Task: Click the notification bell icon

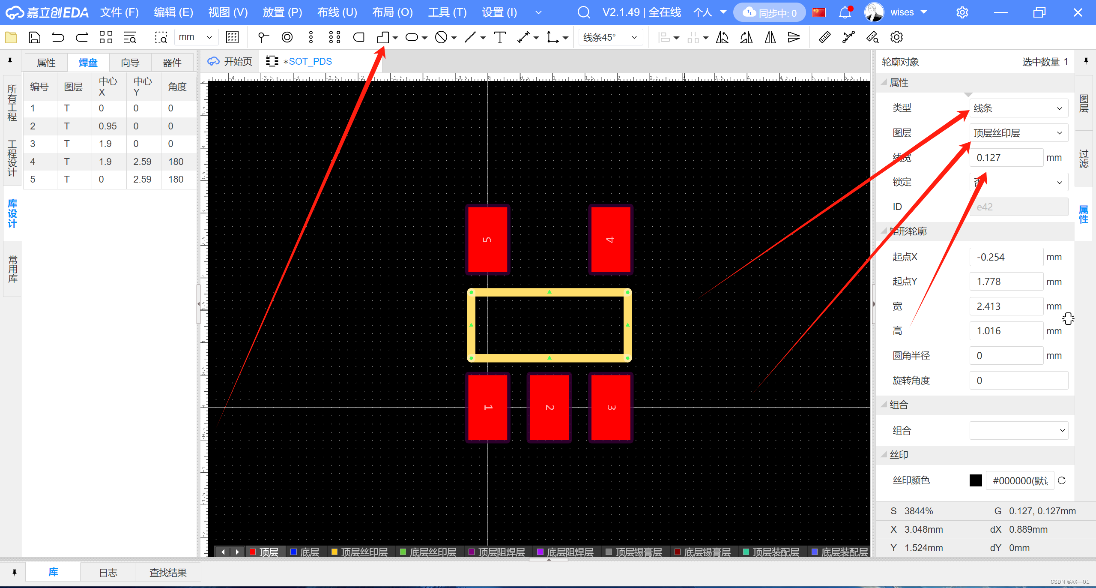Action: pyautogui.click(x=845, y=12)
